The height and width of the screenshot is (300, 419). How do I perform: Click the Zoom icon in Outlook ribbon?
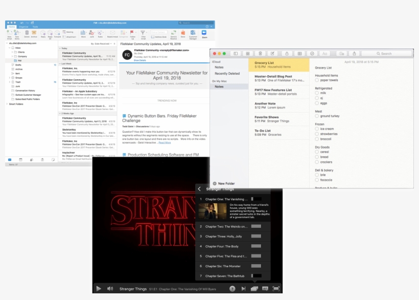pos(204,32)
